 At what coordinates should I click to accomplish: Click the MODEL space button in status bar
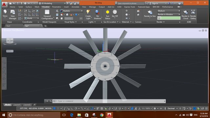tap(48, 108)
